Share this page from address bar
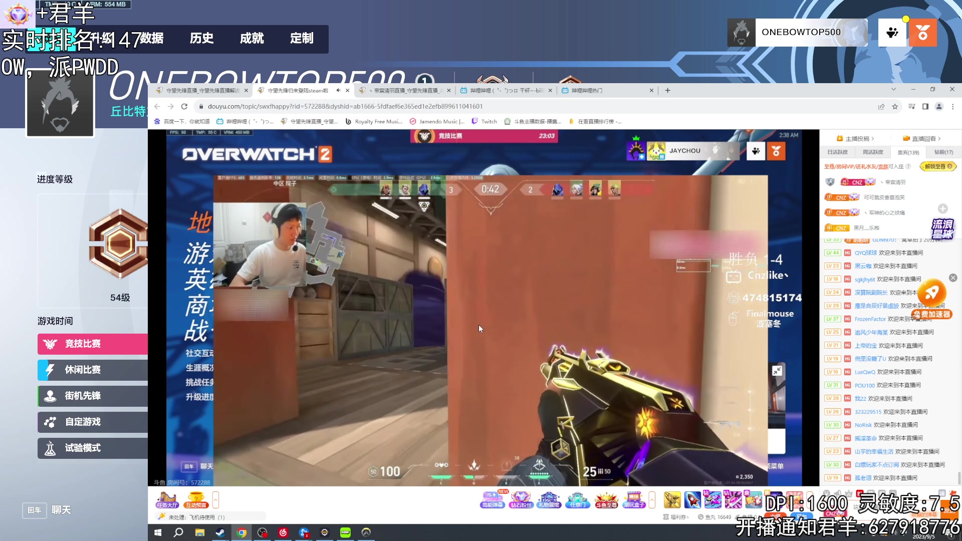Screen dimensions: 962x541 [x=881, y=106]
